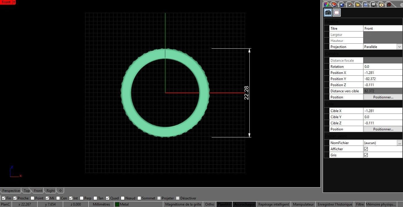Image resolution: width=403 pixels, height=207 pixels.
Task: Add a new viewport tab with plus icon
Action: [60, 191]
